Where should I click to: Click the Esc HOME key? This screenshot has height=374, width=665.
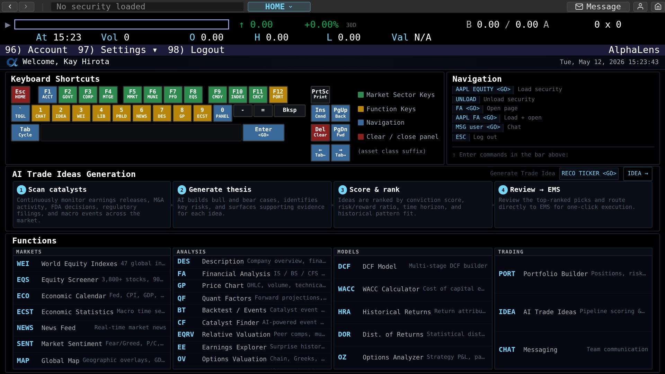pos(20,94)
